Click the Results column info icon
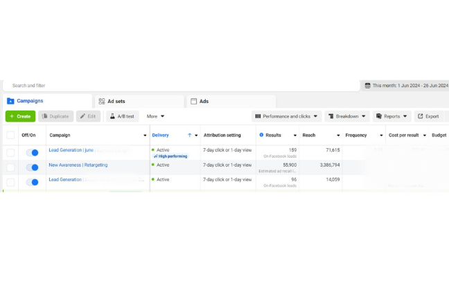The image size is (449, 285). (261, 135)
